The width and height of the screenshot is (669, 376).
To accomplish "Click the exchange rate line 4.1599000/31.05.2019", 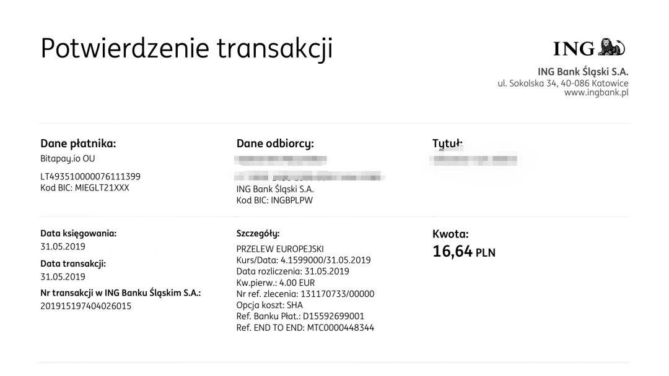I will tap(304, 260).
